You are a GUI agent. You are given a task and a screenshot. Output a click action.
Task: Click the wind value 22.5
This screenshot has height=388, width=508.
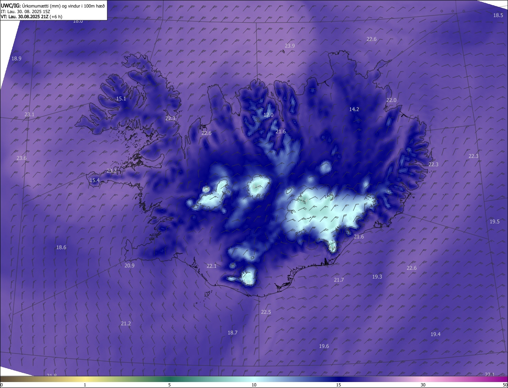[x=266, y=312]
